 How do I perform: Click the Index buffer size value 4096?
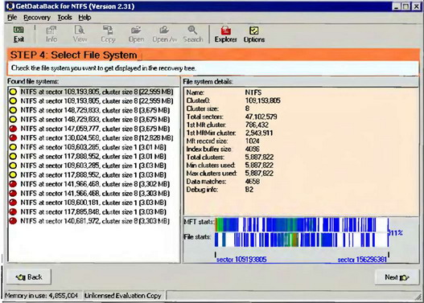252,149
